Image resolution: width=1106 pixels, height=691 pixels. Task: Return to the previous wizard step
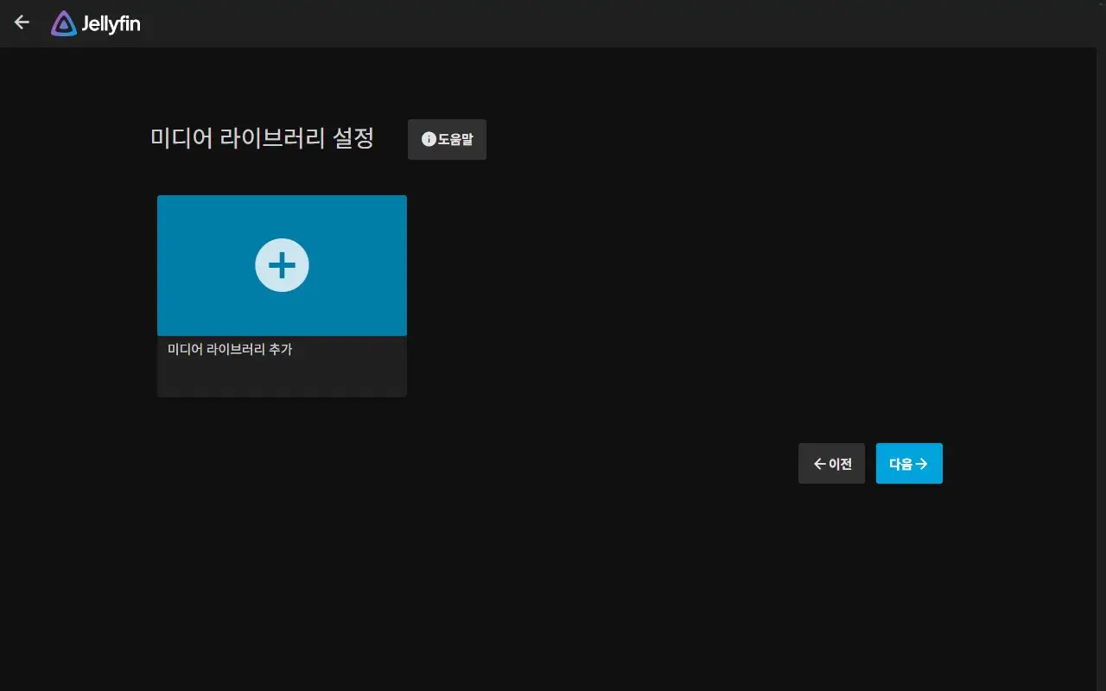831,463
